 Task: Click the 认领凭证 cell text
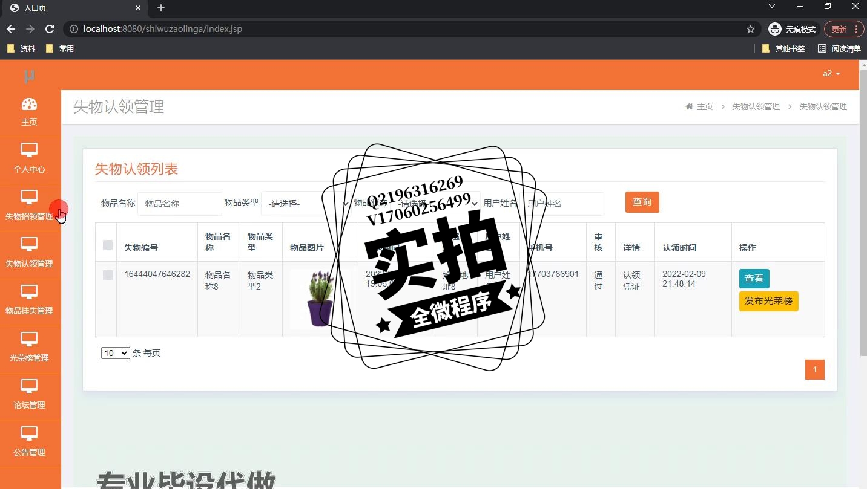(x=631, y=280)
